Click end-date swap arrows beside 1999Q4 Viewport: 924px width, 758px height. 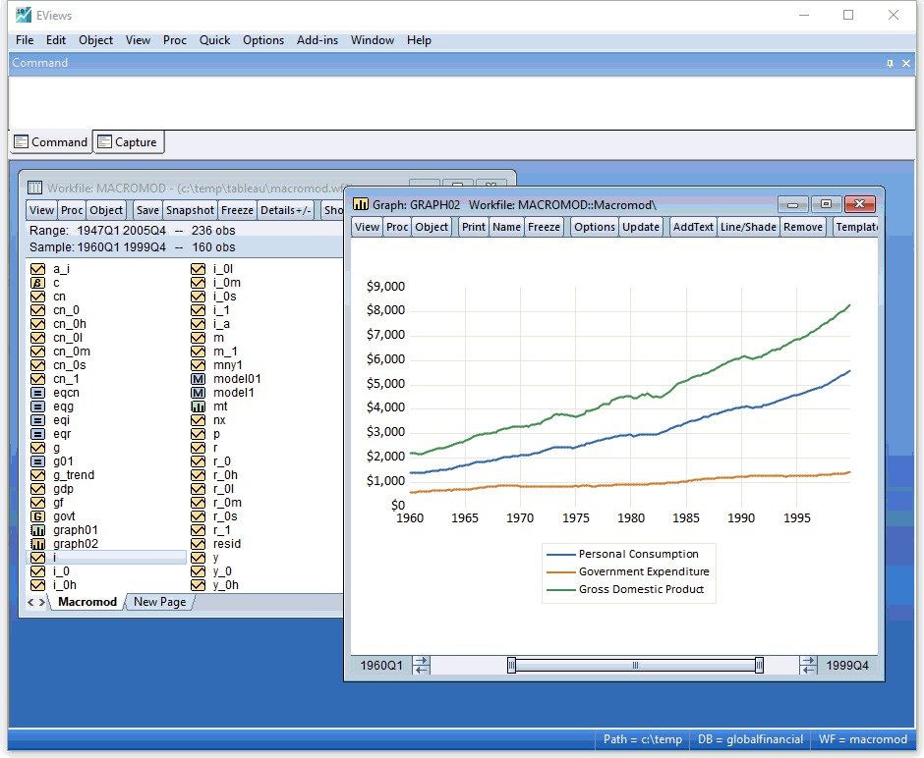click(x=809, y=666)
